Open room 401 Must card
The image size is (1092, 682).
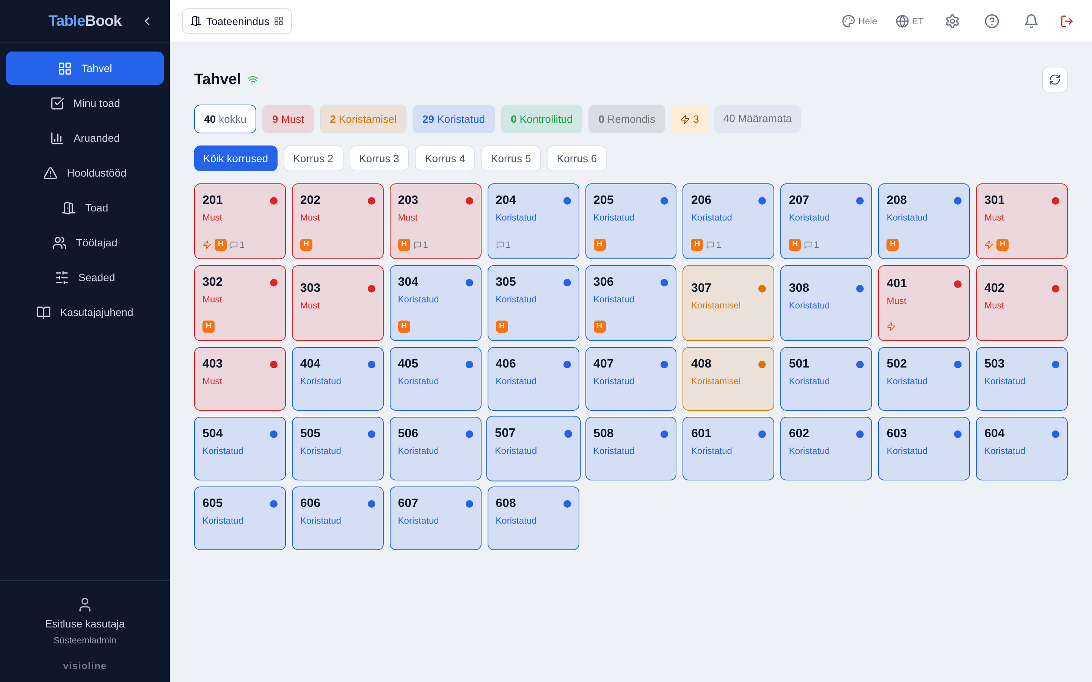(x=924, y=303)
